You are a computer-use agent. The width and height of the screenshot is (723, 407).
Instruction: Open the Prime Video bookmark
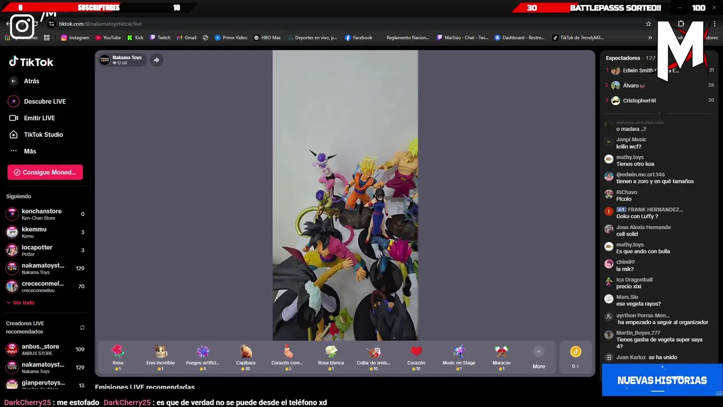pos(231,38)
